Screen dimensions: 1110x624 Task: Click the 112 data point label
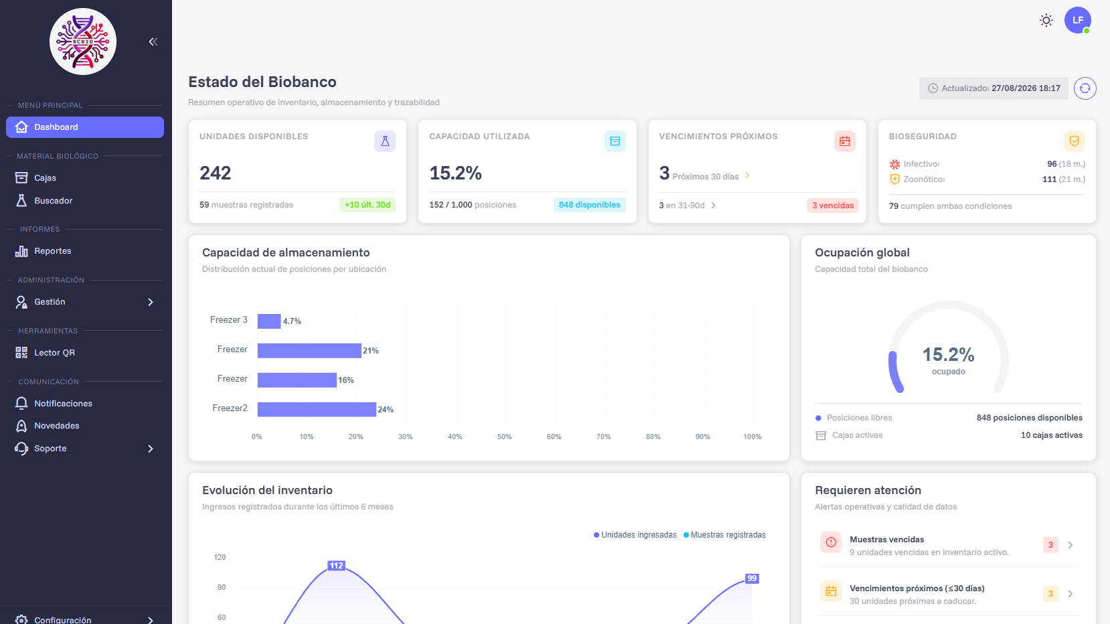(x=336, y=566)
